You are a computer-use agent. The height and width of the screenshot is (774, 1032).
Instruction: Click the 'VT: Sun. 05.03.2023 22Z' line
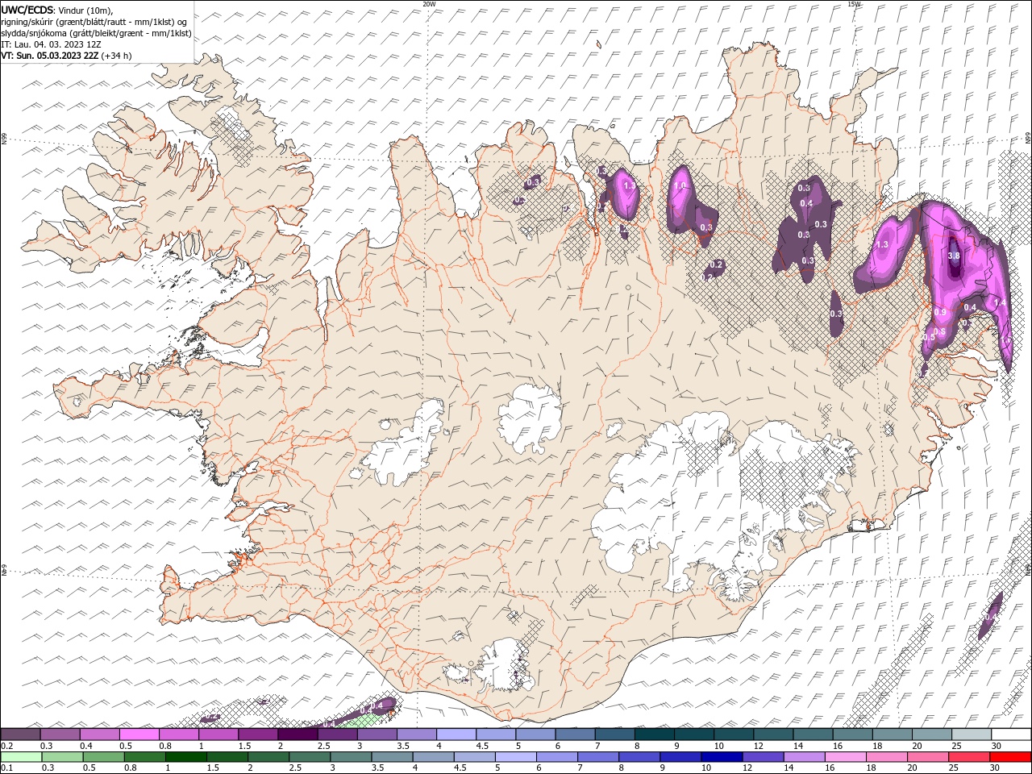point(50,56)
